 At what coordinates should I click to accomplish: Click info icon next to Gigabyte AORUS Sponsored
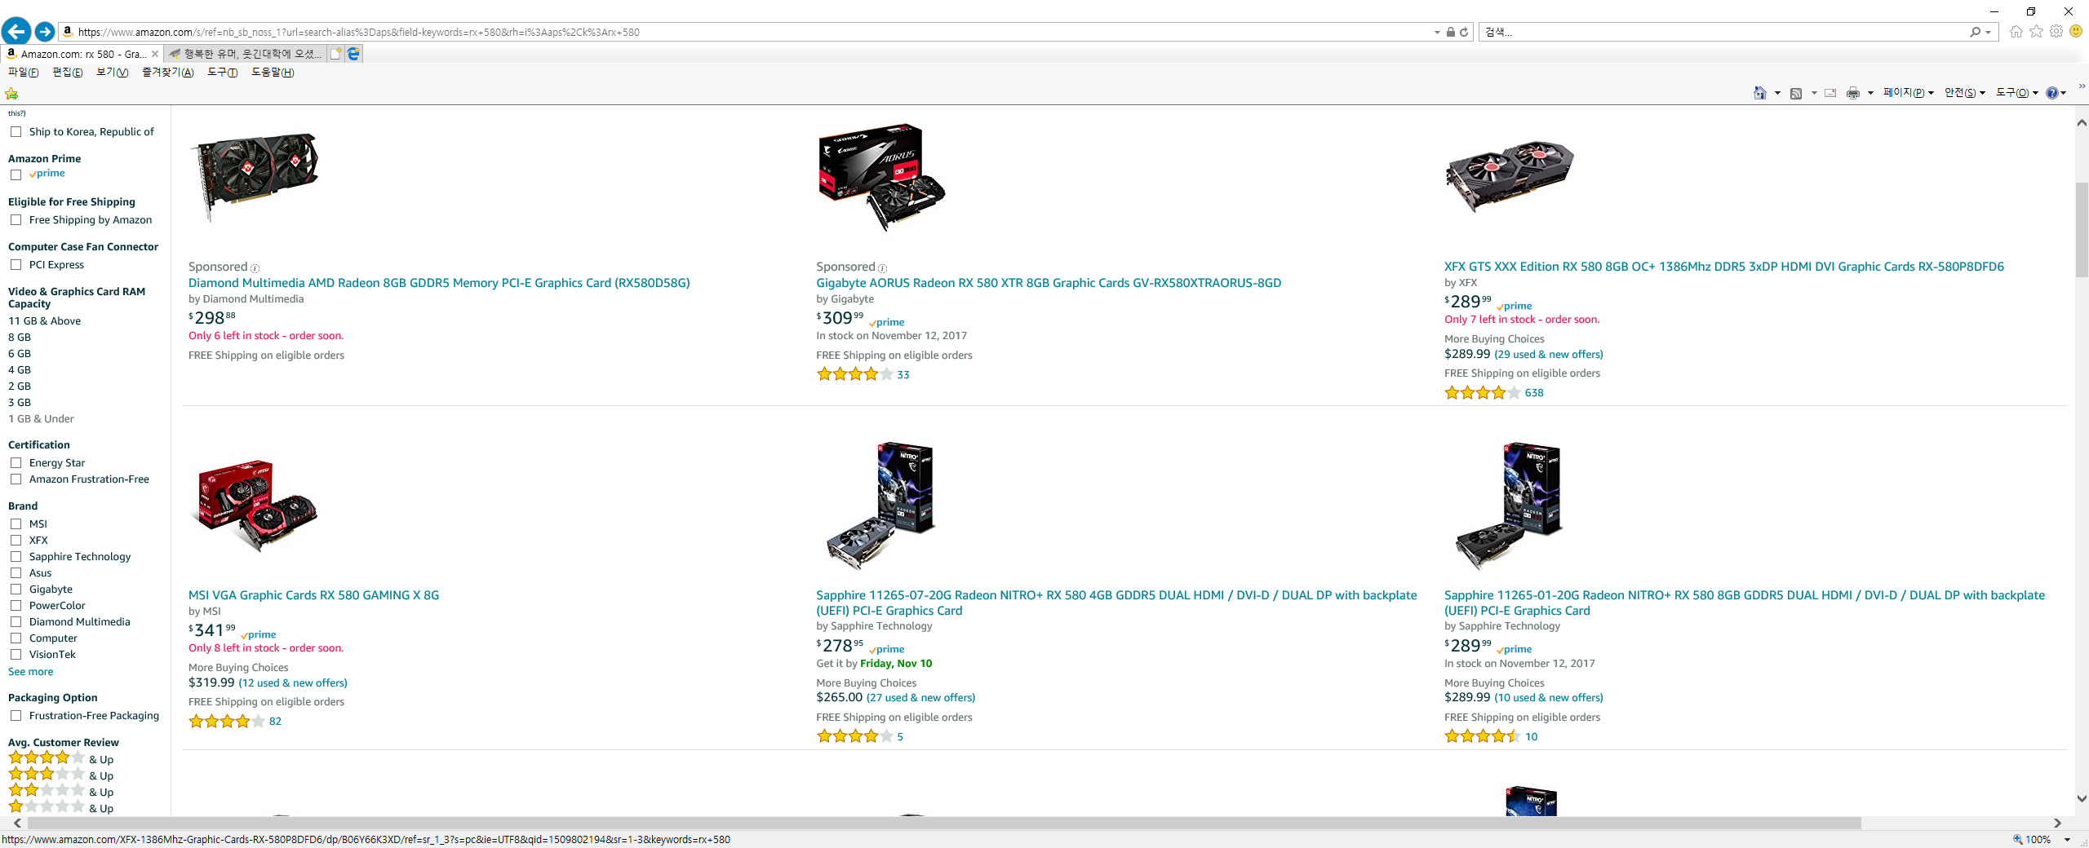[882, 268]
